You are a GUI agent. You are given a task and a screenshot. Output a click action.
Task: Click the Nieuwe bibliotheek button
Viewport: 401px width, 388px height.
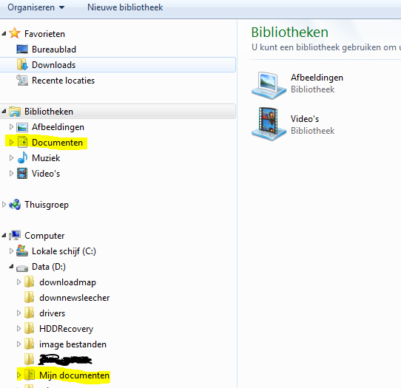point(125,7)
